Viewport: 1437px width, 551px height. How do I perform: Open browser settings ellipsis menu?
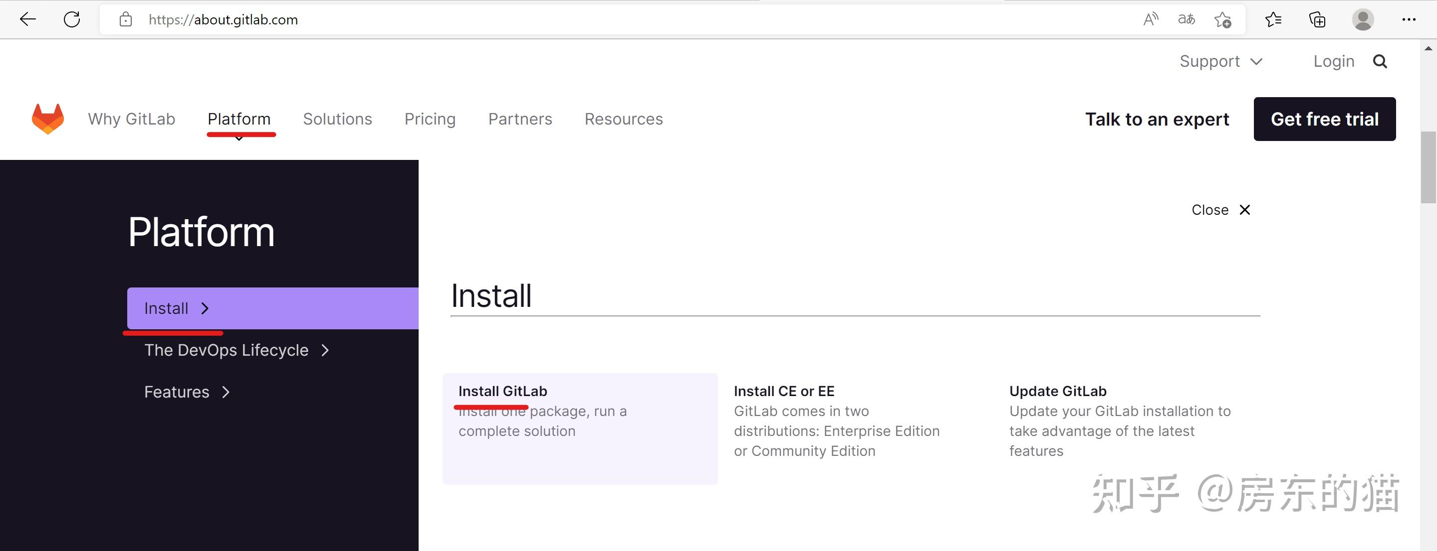click(x=1409, y=19)
